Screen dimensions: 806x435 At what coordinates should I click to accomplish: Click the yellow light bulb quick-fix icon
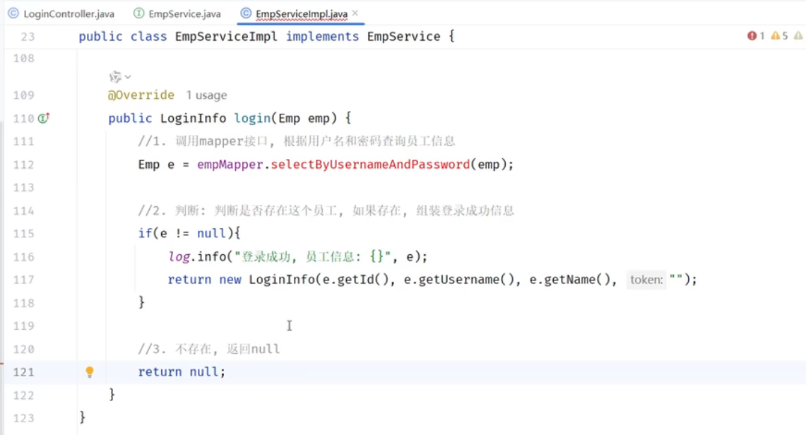coord(90,372)
